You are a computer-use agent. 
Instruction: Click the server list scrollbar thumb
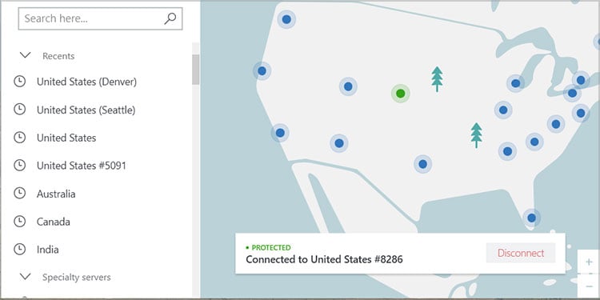195,70
